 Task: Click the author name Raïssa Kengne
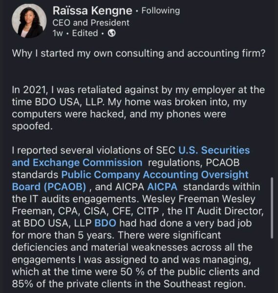(x=92, y=11)
